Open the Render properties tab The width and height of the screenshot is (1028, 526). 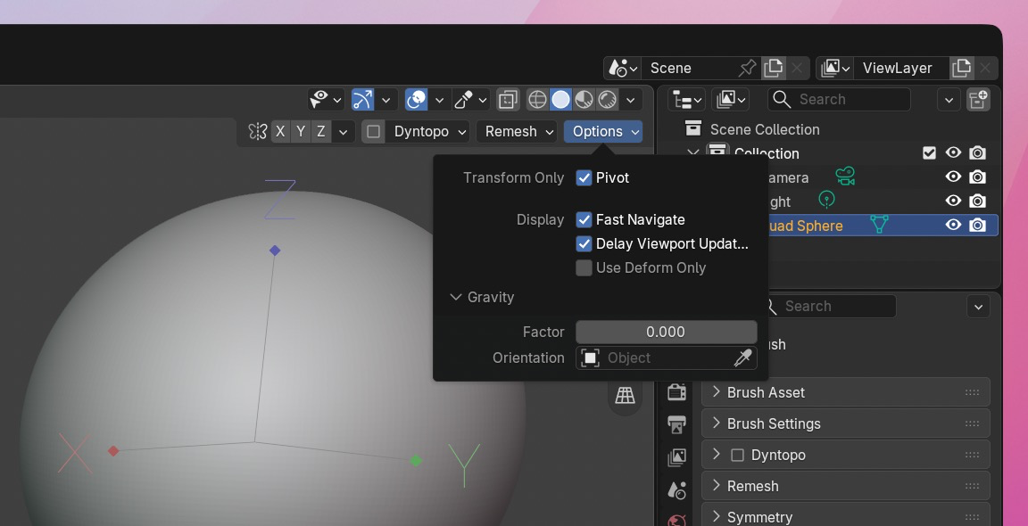coord(677,392)
